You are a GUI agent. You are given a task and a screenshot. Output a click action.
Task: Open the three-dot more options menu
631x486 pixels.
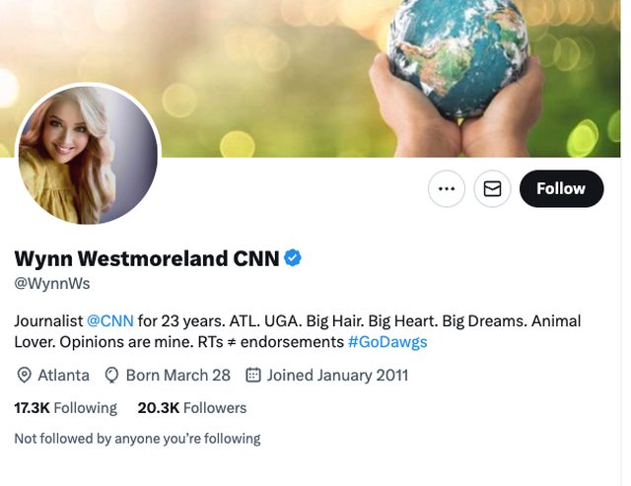[447, 188]
